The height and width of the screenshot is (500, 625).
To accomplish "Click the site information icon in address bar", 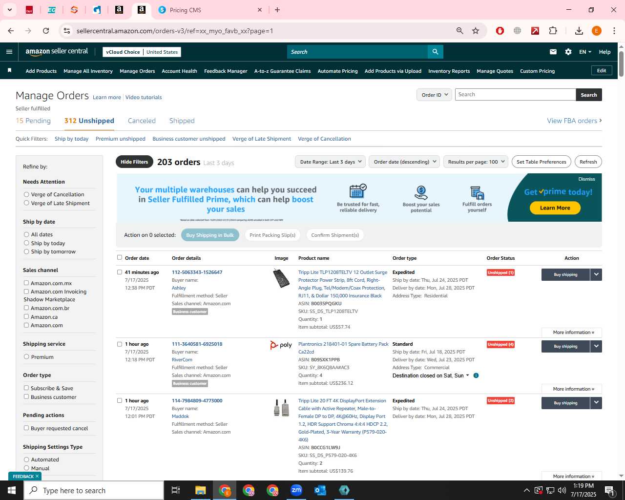I will (x=67, y=31).
